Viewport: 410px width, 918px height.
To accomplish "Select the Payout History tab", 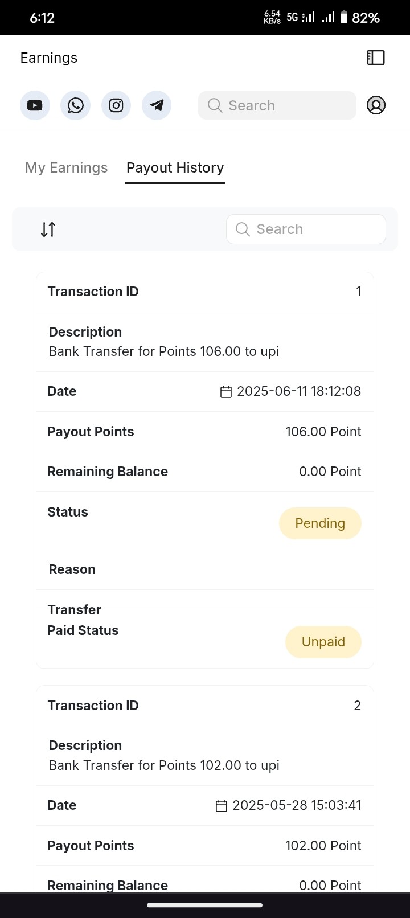I will (x=175, y=168).
